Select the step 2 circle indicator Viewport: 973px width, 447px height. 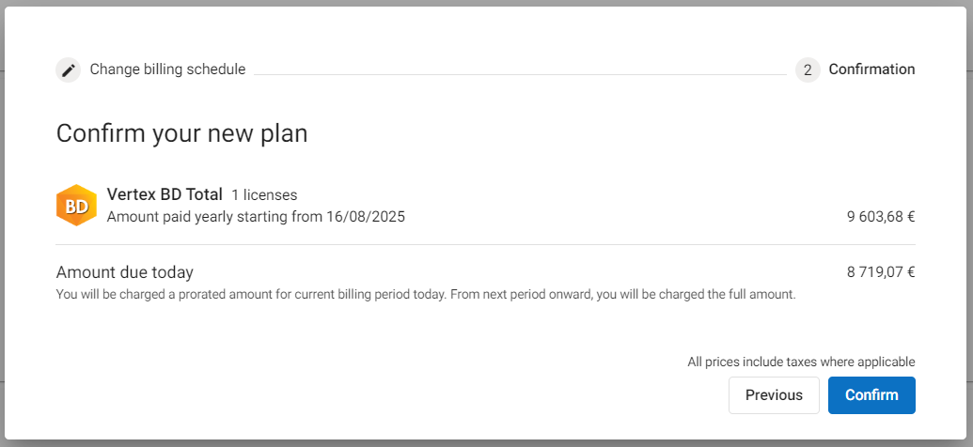click(808, 69)
